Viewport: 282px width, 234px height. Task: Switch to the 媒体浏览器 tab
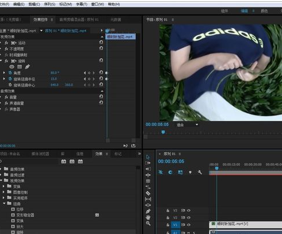(40, 154)
